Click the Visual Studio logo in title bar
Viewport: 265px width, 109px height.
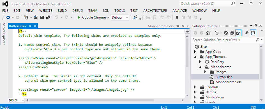(5, 4)
